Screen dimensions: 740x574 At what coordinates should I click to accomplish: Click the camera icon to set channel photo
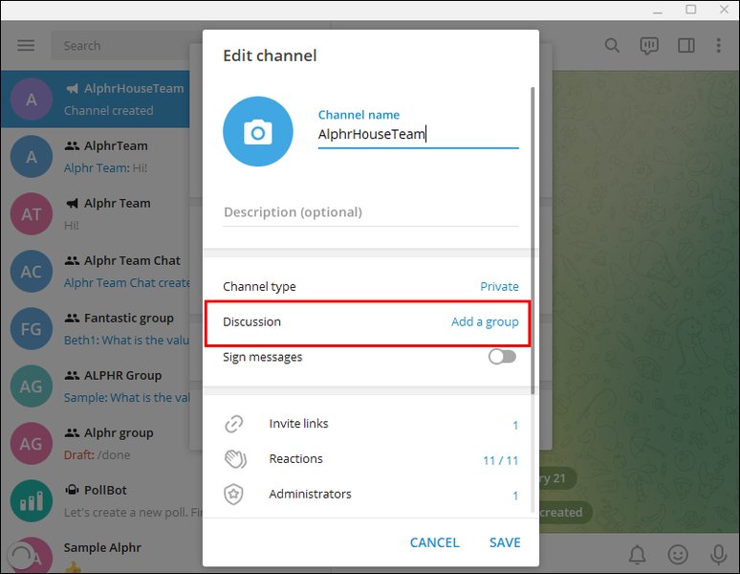coord(258,131)
